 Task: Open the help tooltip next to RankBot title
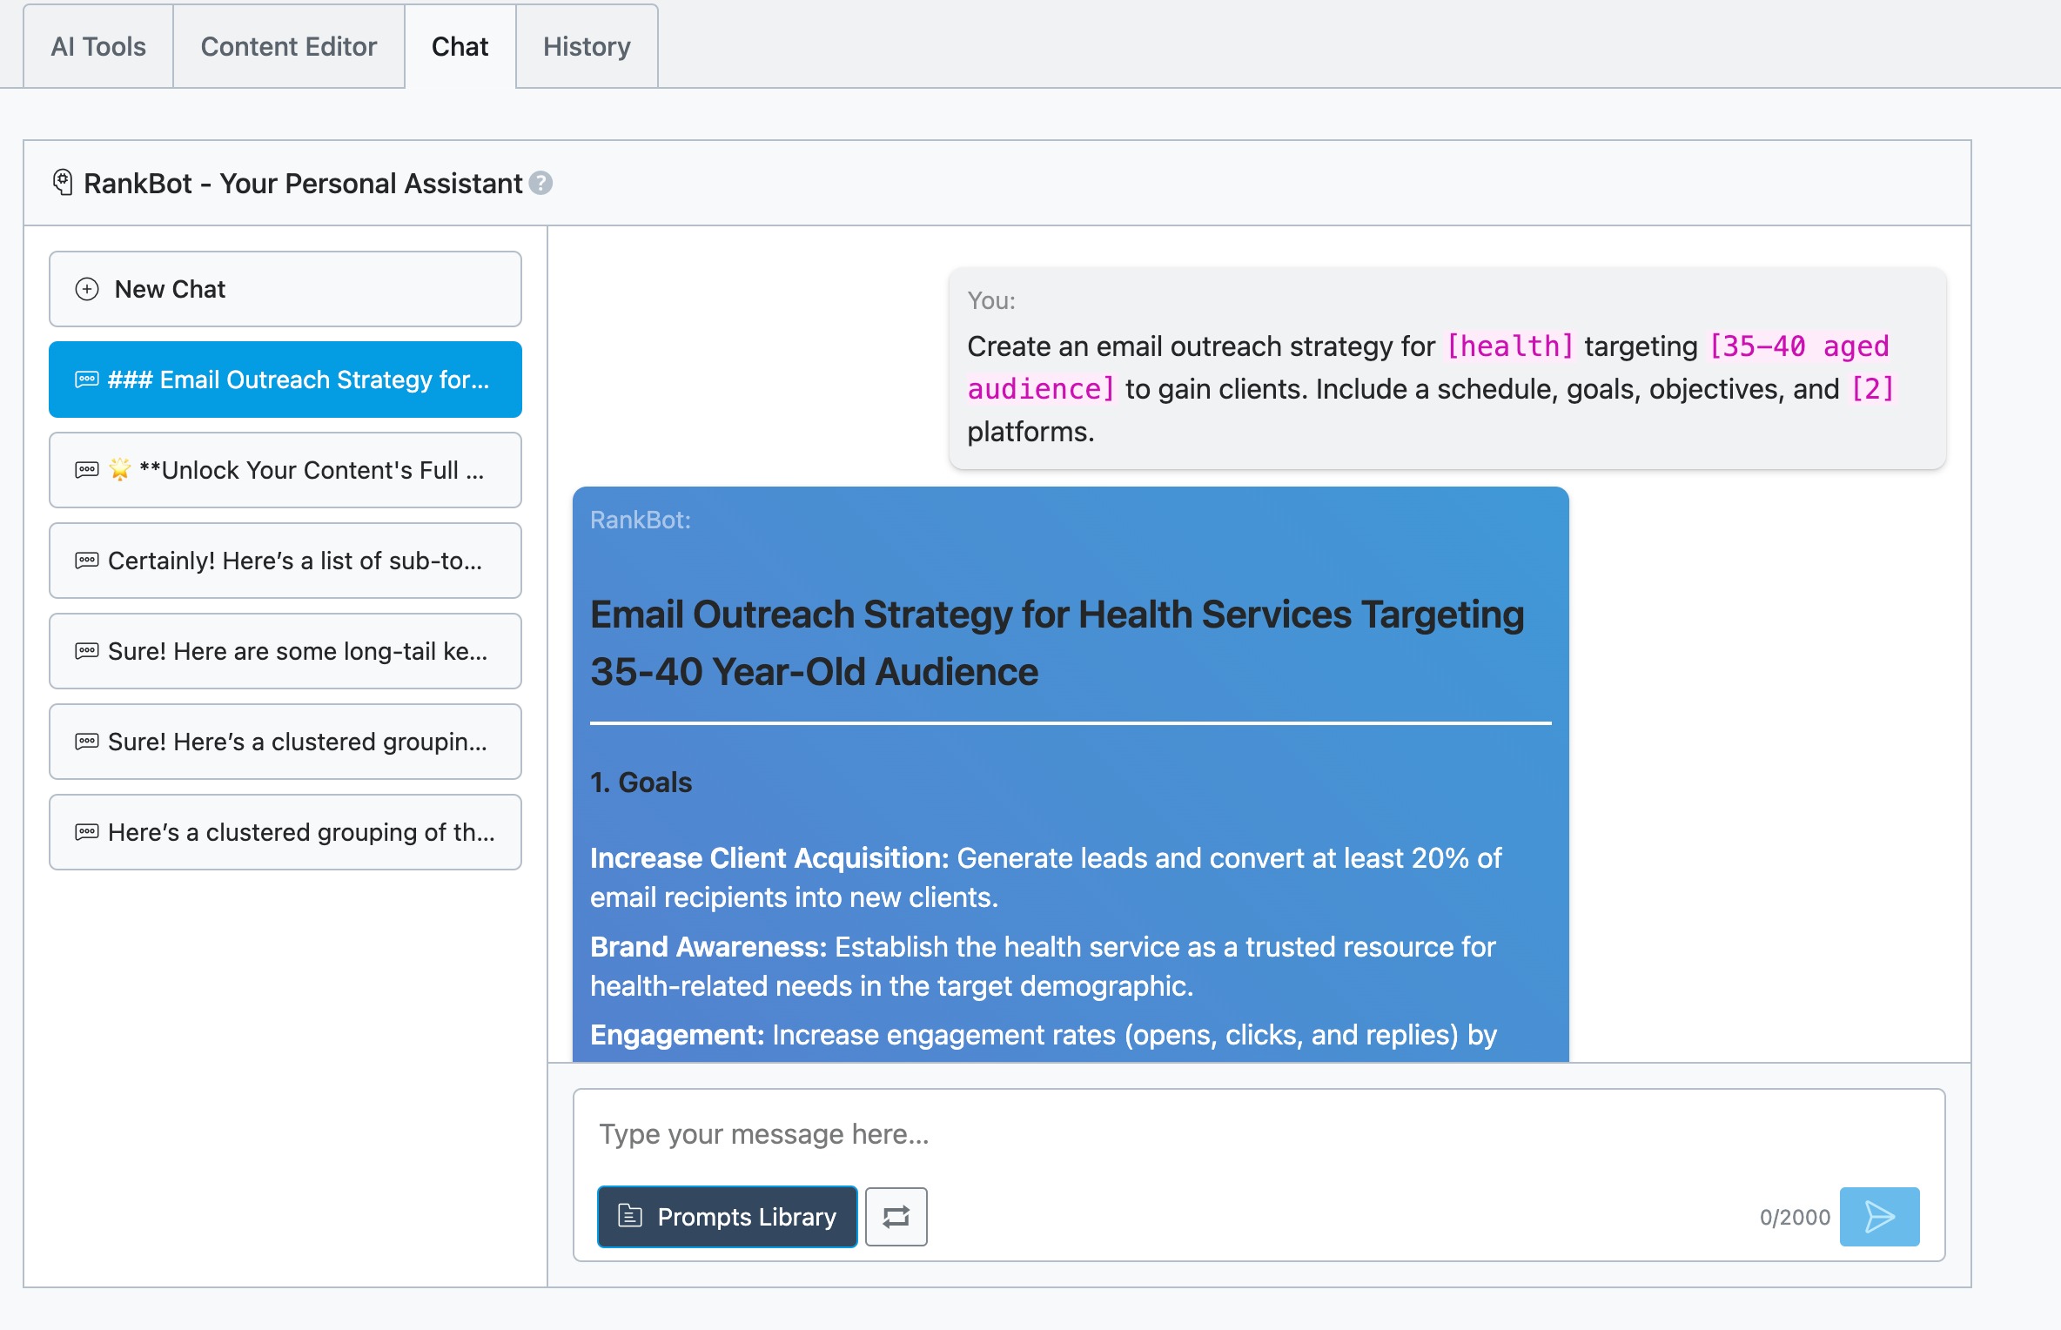pyautogui.click(x=540, y=184)
